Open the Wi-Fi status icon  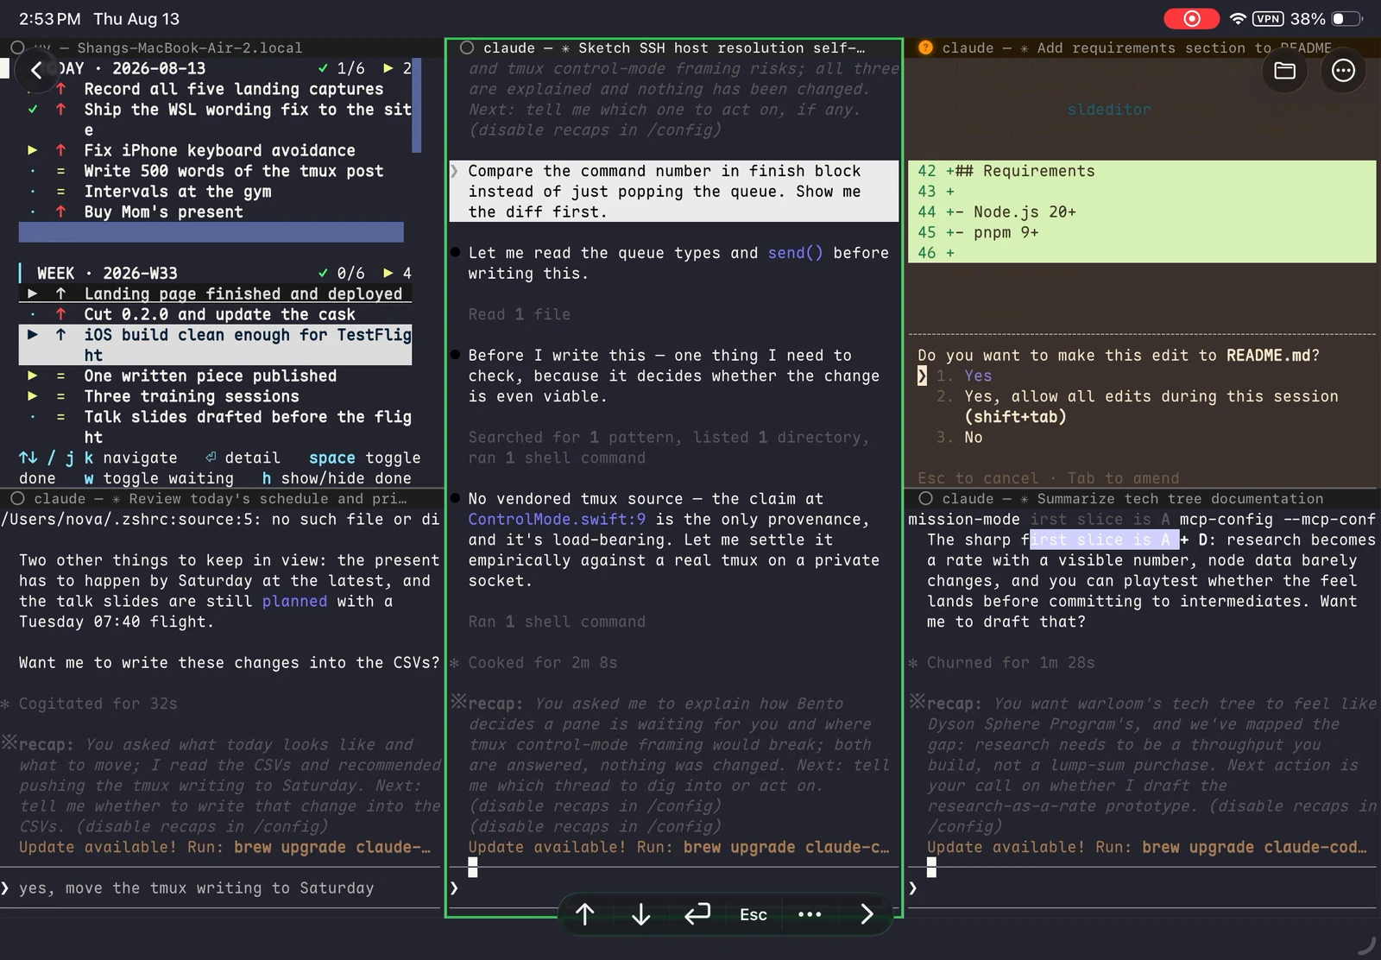pos(1238,18)
